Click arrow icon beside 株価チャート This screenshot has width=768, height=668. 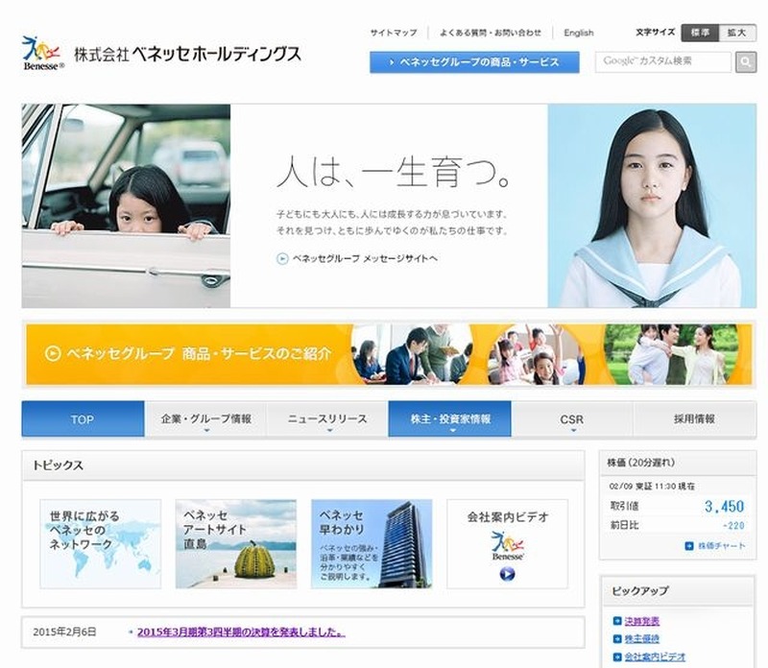(x=689, y=546)
